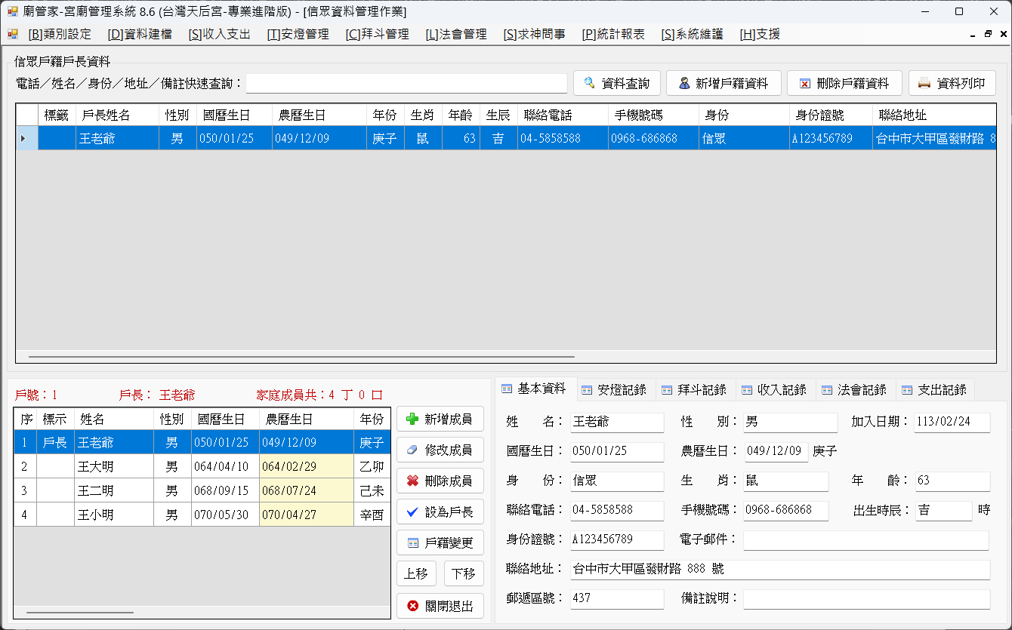1012x630 pixels.
Task: Click the inner window restore button
Action: click(988, 34)
